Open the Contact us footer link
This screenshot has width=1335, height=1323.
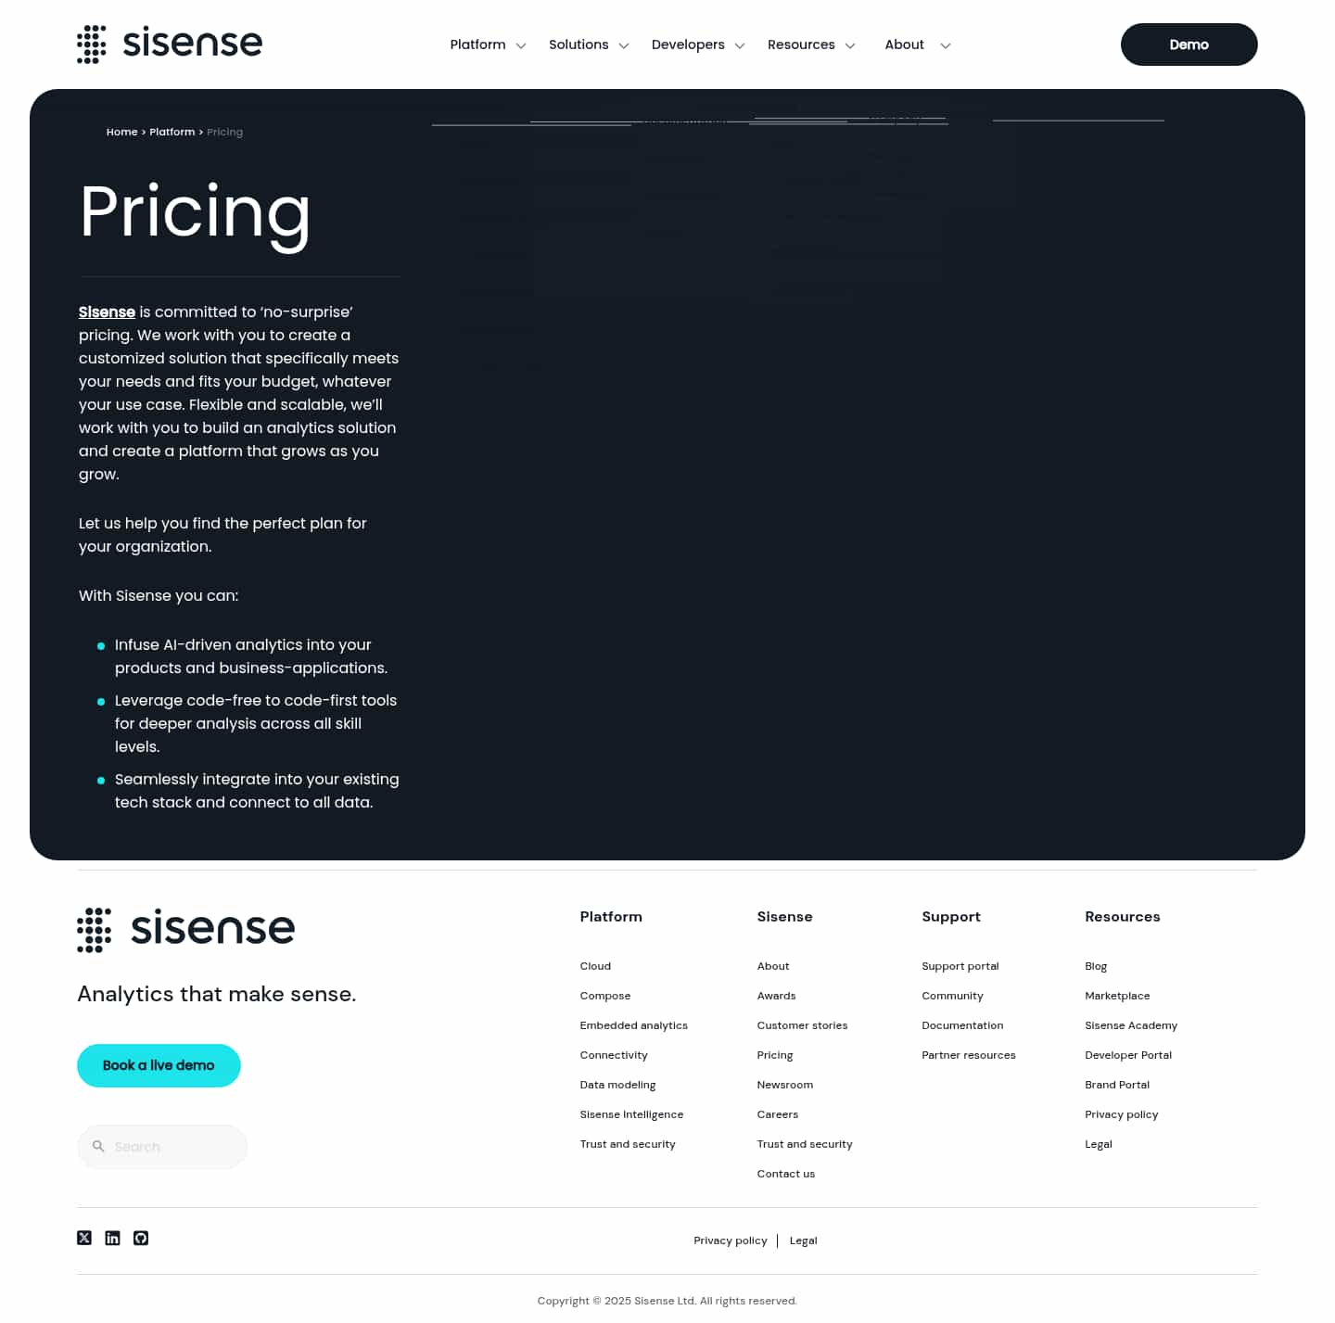click(785, 1173)
